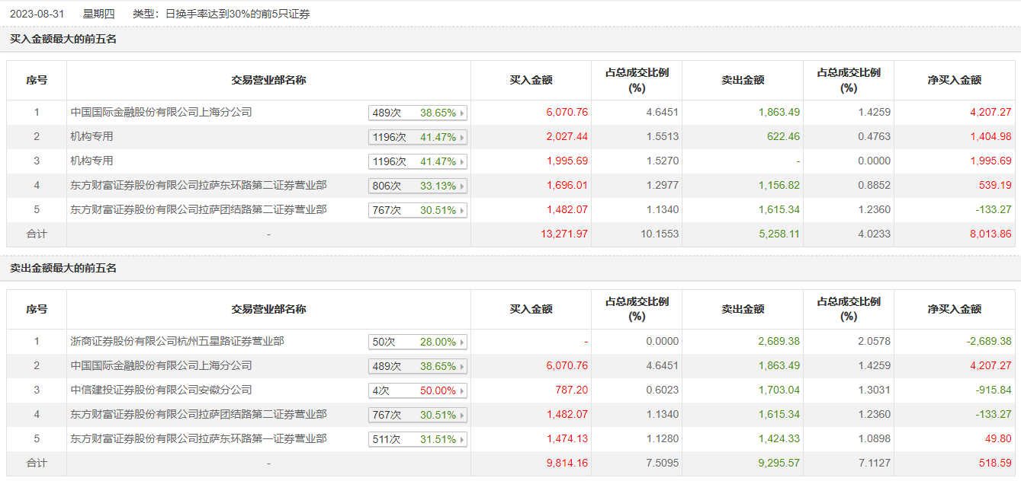
Task: Click arrow icon on 1196次 badge in row 2
Action: tap(462, 138)
